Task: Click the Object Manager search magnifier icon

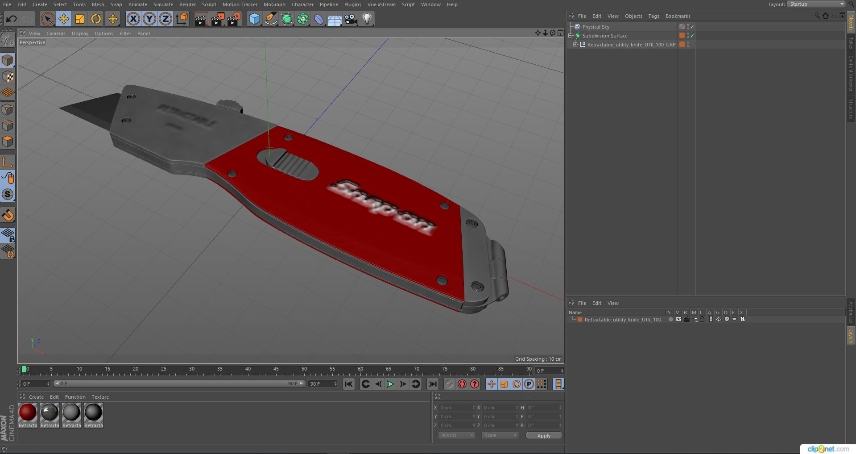Action: 817,16
